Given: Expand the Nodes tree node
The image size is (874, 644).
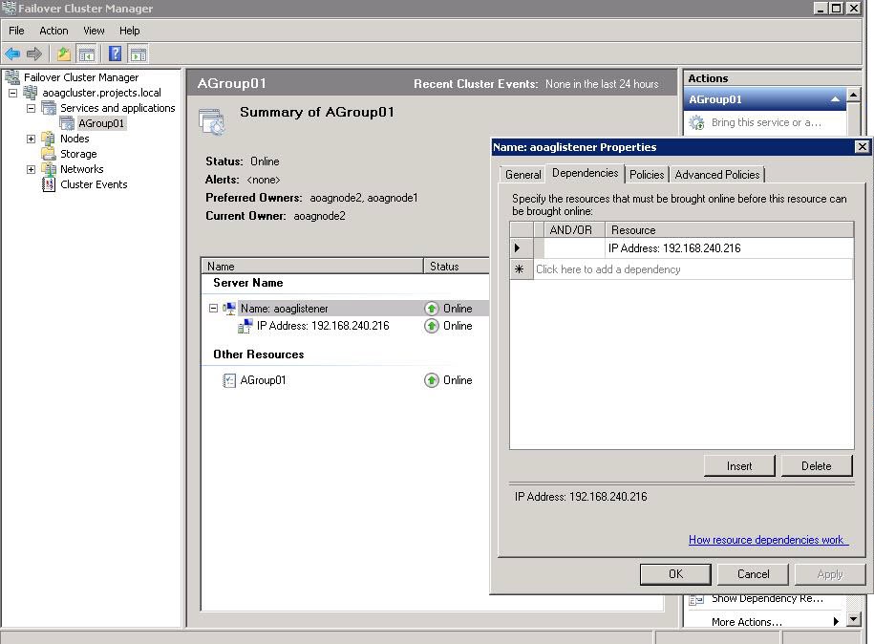Looking at the screenshot, I should tap(31, 139).
